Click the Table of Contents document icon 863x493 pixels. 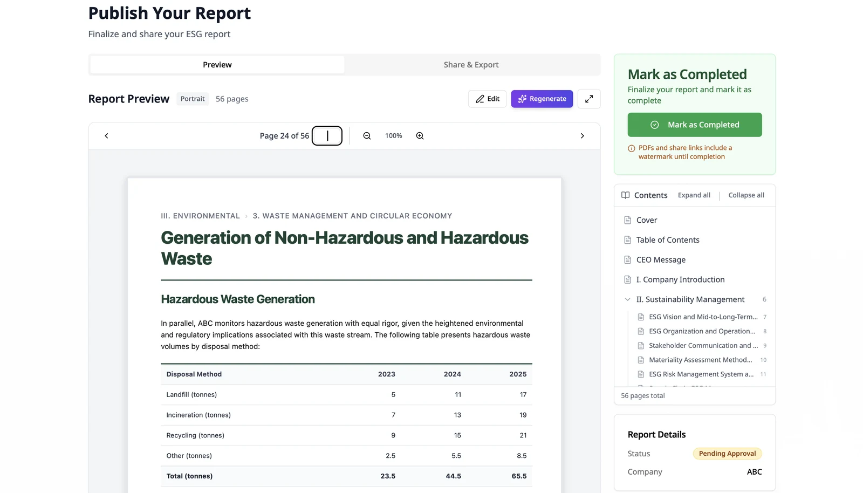[628, 240]
